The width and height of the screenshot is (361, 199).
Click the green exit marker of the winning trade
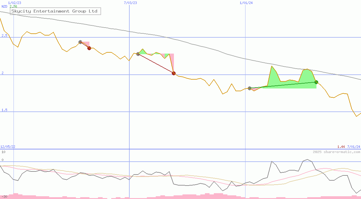[316, 82]
